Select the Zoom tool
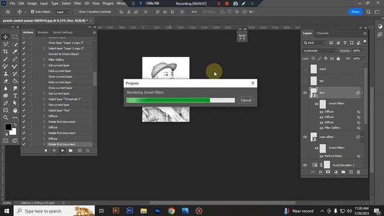This screenshot has height=216, width=384. click(x=5, y=118)
